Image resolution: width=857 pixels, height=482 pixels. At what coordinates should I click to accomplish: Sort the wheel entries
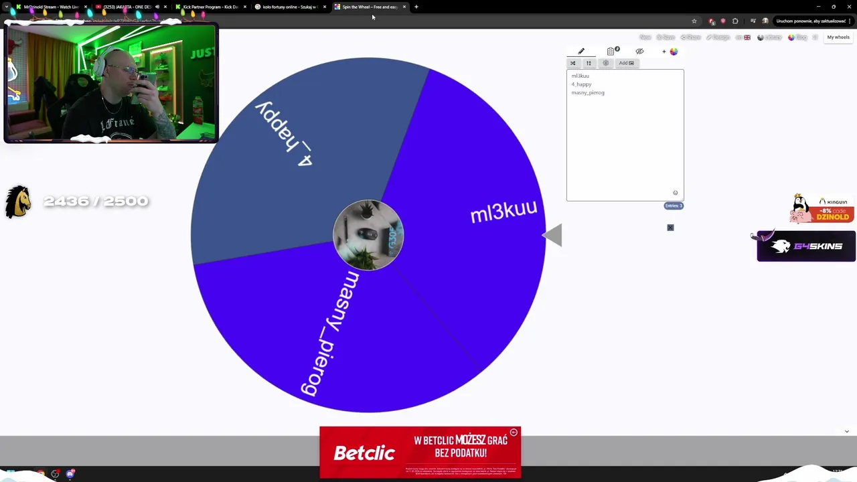(x=589, y=63)
